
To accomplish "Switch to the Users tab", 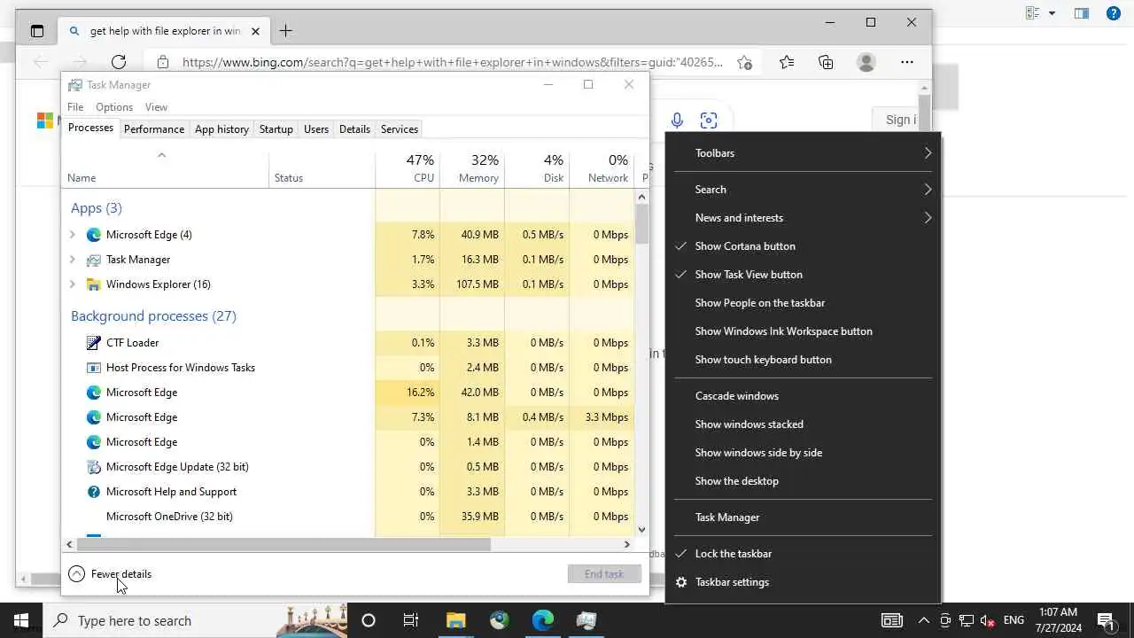I will tap(316, 129).
